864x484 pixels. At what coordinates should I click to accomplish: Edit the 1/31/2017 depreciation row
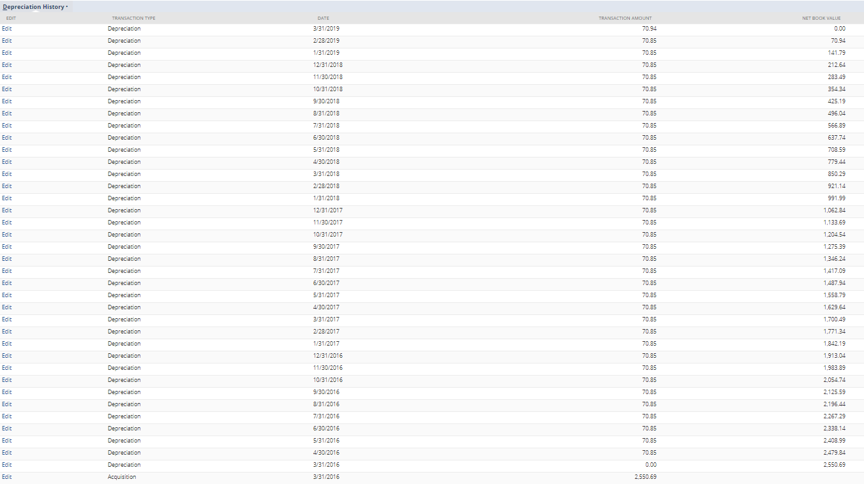click(x=7, y=344)
